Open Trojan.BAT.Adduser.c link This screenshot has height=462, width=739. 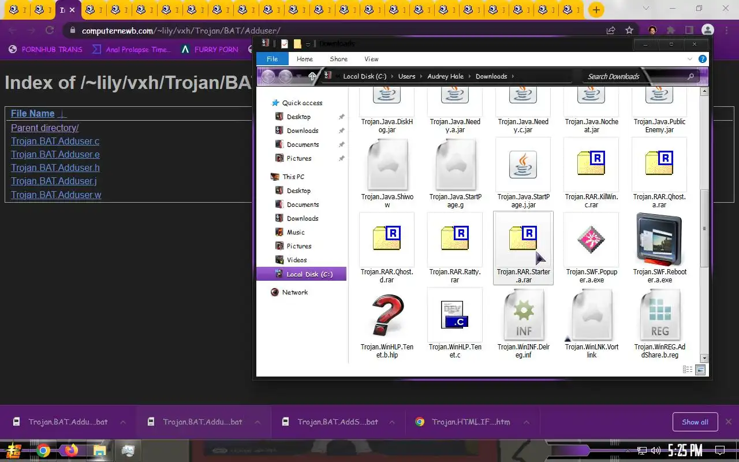pyautogui.click(x=55, y=141)
